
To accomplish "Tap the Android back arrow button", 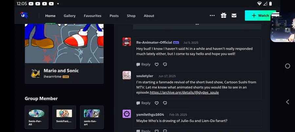I will [287, 102].
